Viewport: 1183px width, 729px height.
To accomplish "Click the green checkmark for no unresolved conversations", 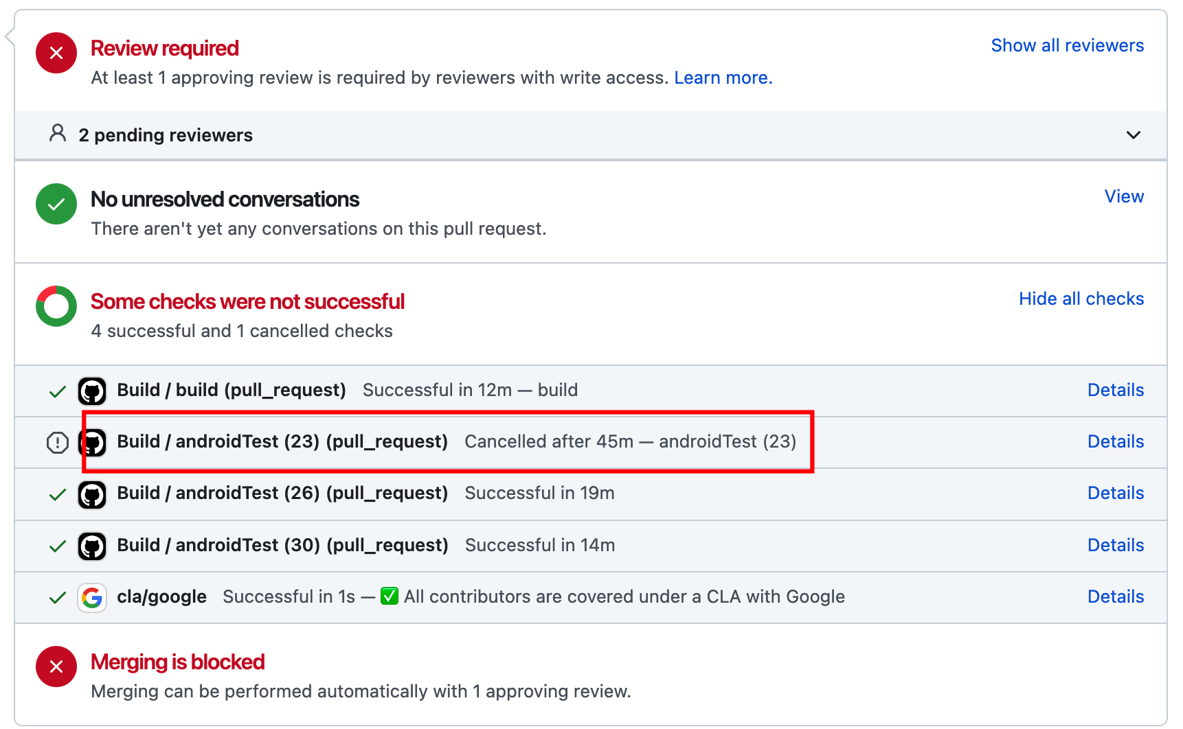I will [56, 204].
